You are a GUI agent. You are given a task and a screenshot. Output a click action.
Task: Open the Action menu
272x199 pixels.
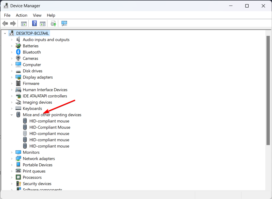21,15
